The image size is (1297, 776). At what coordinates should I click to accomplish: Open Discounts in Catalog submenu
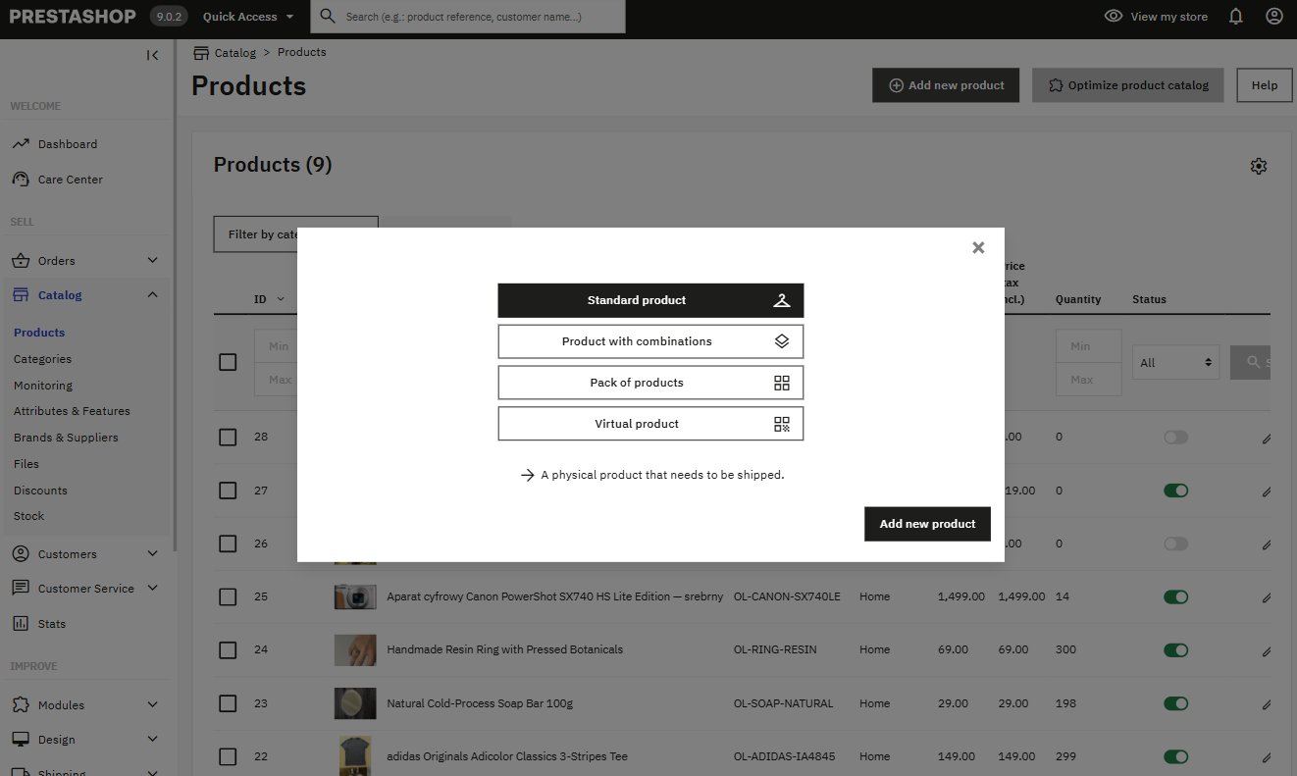coord(40,491)
